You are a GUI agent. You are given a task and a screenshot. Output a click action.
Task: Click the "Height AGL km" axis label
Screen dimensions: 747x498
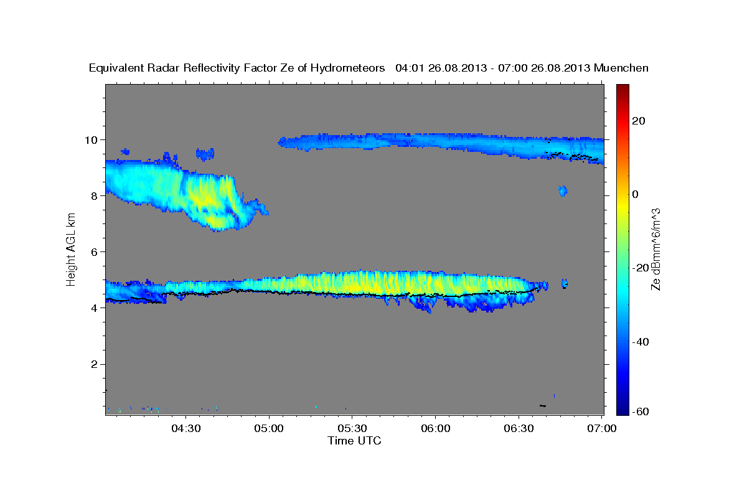click(x=72, y=249)
